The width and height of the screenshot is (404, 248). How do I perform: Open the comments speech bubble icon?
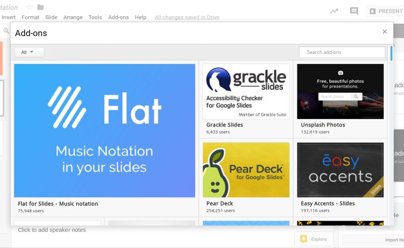[x=354, y=11]
